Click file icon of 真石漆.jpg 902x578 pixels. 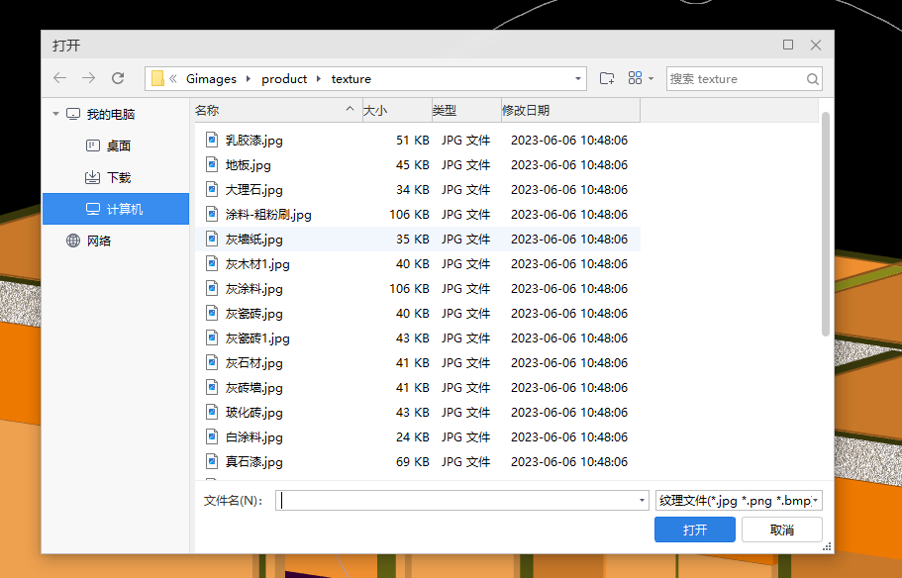pos(212,460)
